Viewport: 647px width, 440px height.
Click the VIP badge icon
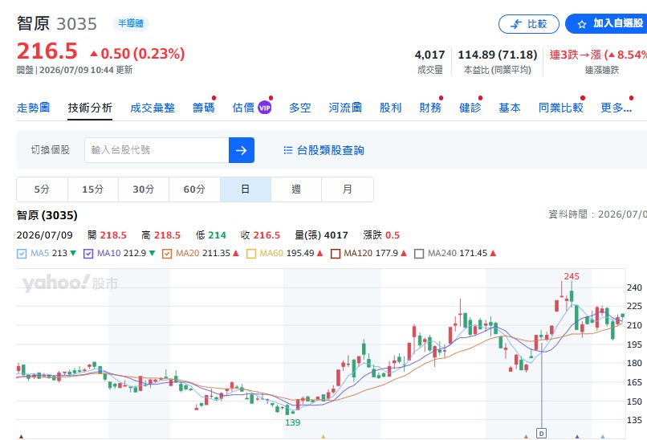[264, 108]
